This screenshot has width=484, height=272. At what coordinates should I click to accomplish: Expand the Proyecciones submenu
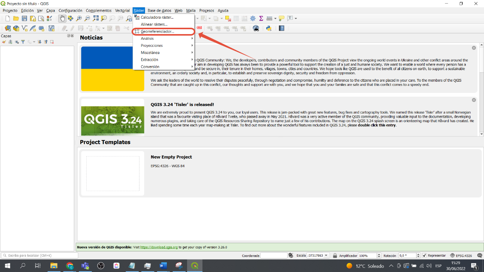point(163,46)
